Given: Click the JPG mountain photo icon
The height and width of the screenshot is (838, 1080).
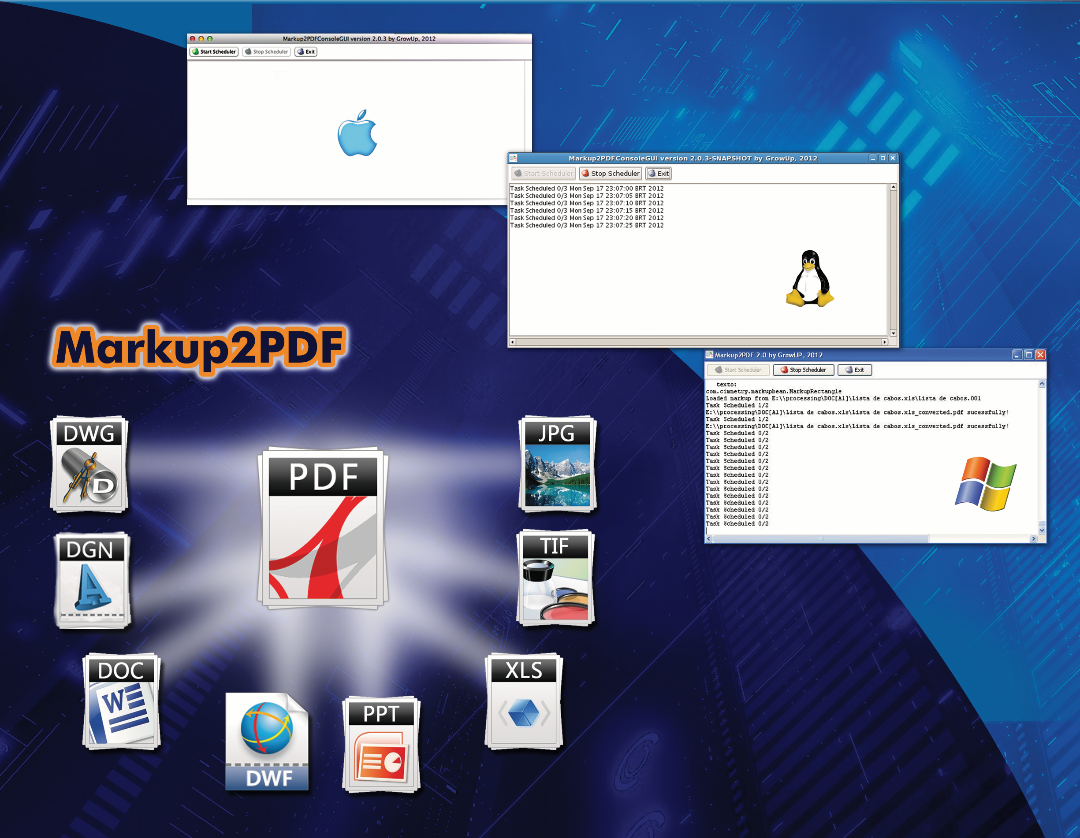Looking at the screenshot, I should tap(558, 464).
